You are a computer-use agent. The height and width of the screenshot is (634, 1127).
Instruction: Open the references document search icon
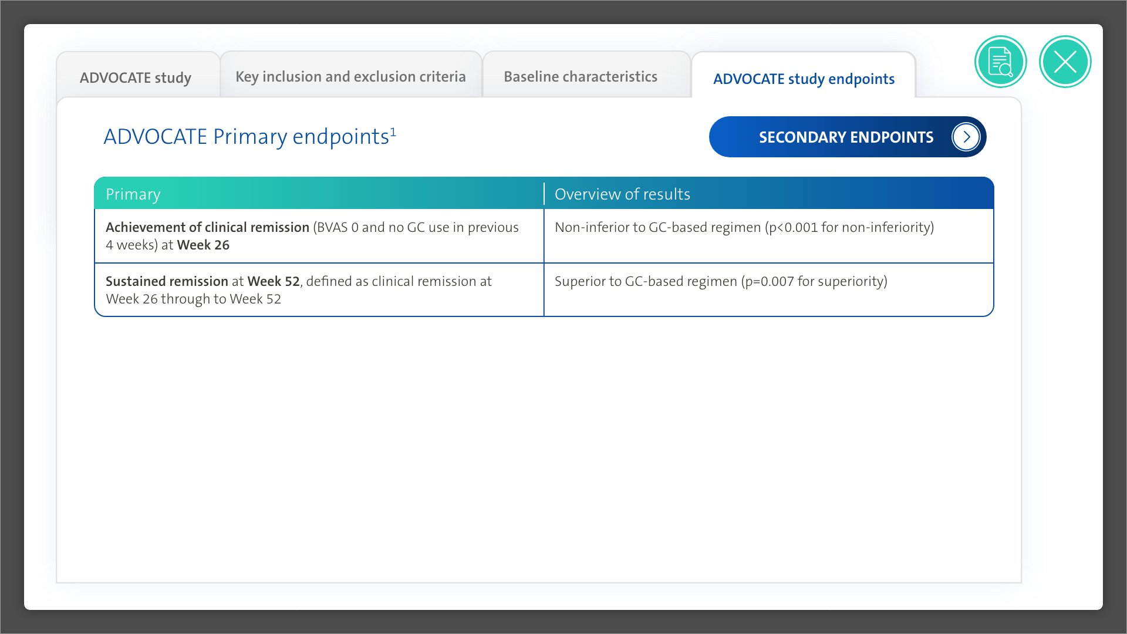coord(1000,62)
